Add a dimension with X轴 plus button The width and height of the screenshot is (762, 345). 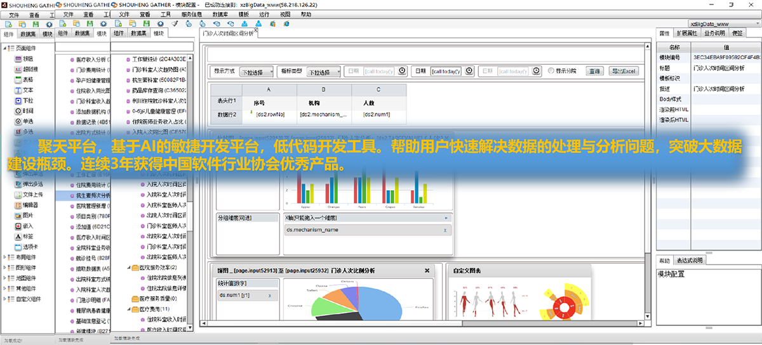[x=446, y=218]
